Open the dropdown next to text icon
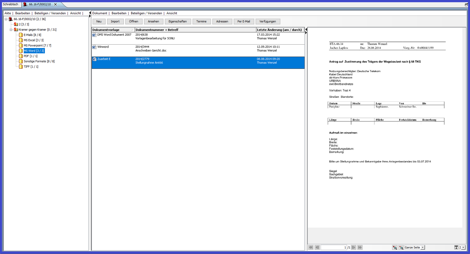Image resolution: width=470 pixels, height=254 pixels. pyautogui.click(x=463, y=247)
